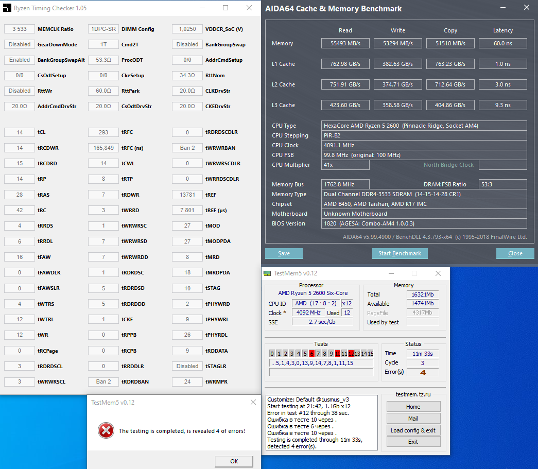Viewport: 538px width, 469px height.
Task: Minimize the Ryzen Timing Checker window
Action: [202, 8]
